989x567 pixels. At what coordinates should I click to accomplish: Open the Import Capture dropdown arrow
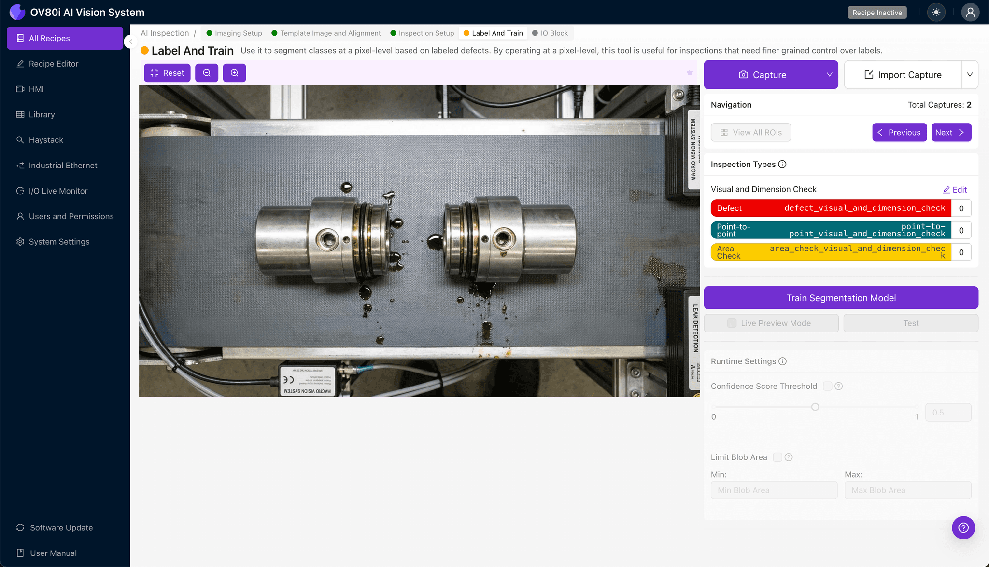971,74
